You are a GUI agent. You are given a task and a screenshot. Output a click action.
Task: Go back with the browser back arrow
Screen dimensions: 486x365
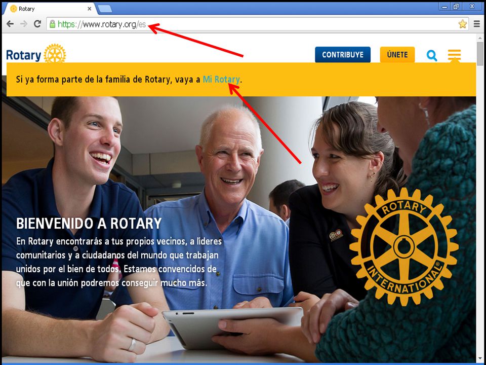tap(10, 24)
